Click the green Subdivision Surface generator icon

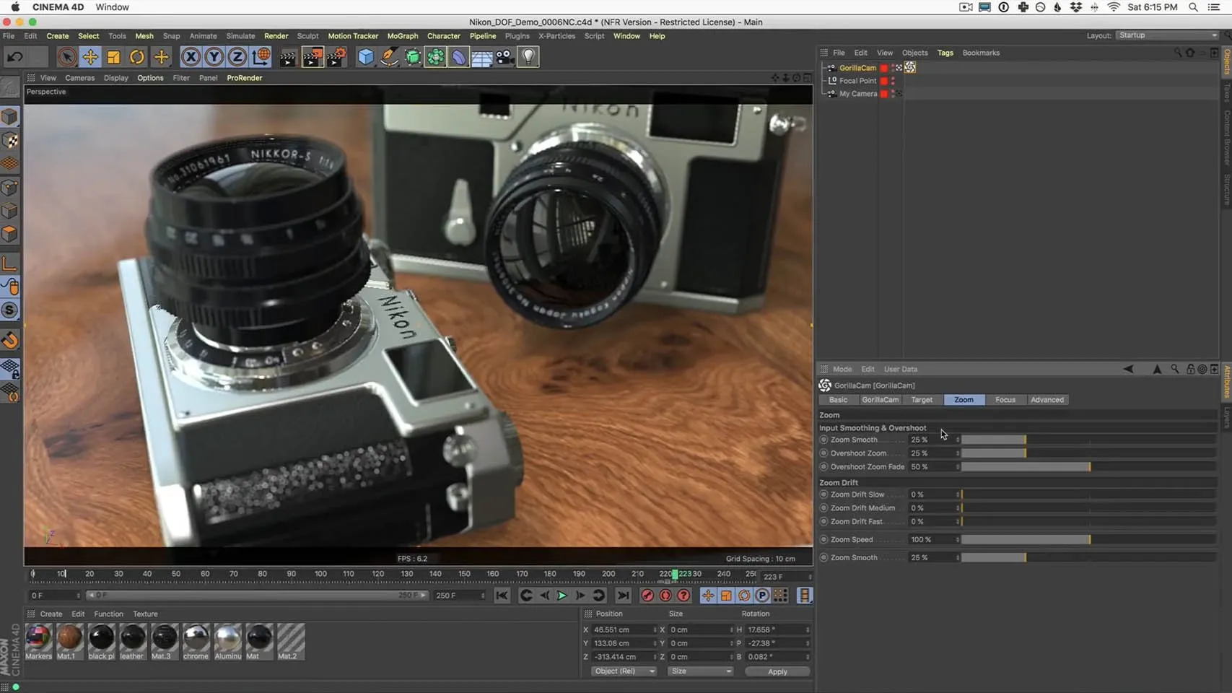(412, 56)
